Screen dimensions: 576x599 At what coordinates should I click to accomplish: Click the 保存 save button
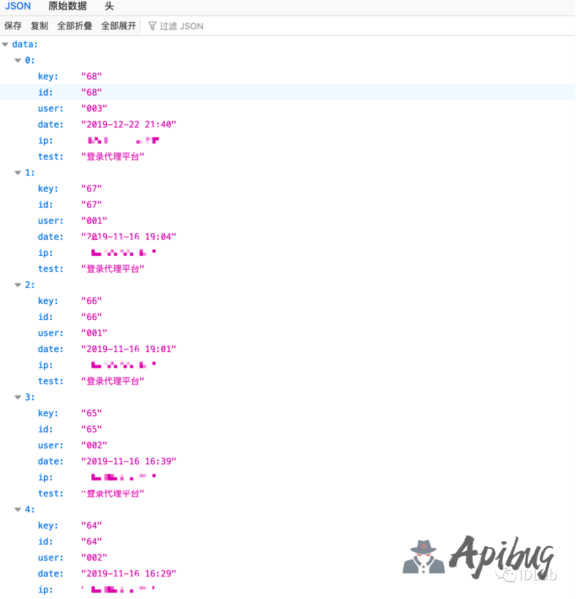tap(13, 26)
